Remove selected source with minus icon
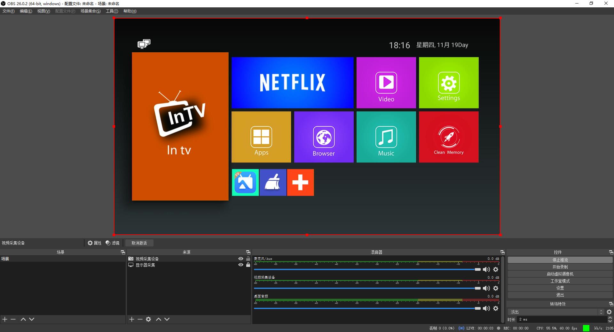Screen dimensions: 614x332 pos(140,319)
